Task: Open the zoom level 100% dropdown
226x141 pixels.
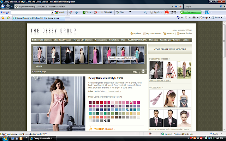Action: [221, 134]
